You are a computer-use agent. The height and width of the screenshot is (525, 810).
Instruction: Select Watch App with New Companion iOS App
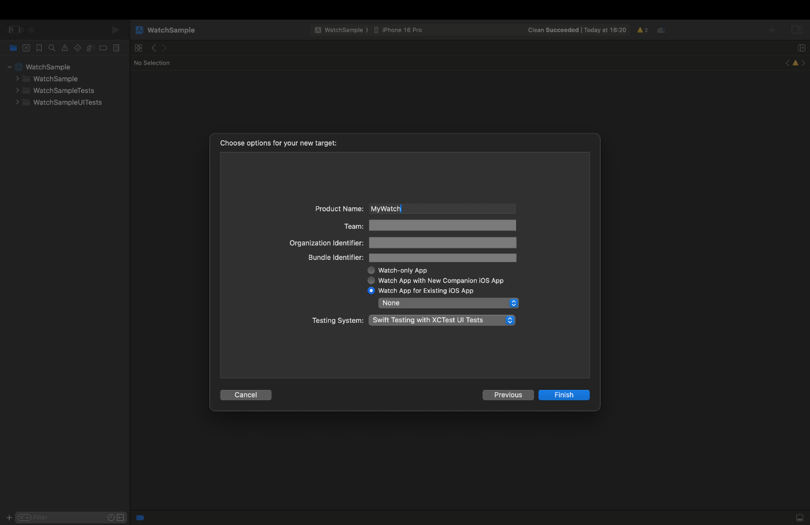click(371, 281)
